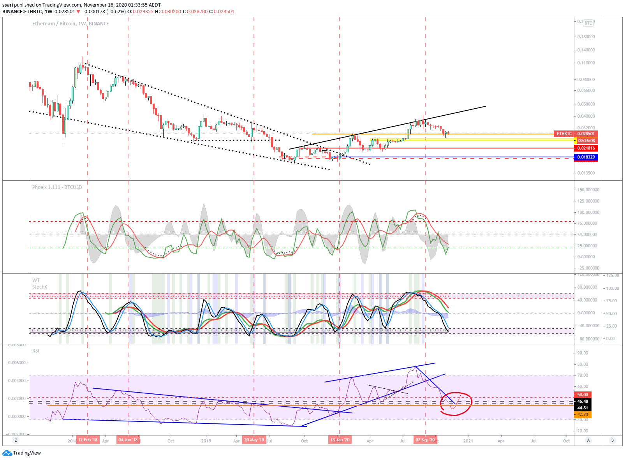Image resolution: width=625 pixels, height=460 pixels.
Task: Select the 13 Jan '20 date marker
Action: tap(340, 440)
